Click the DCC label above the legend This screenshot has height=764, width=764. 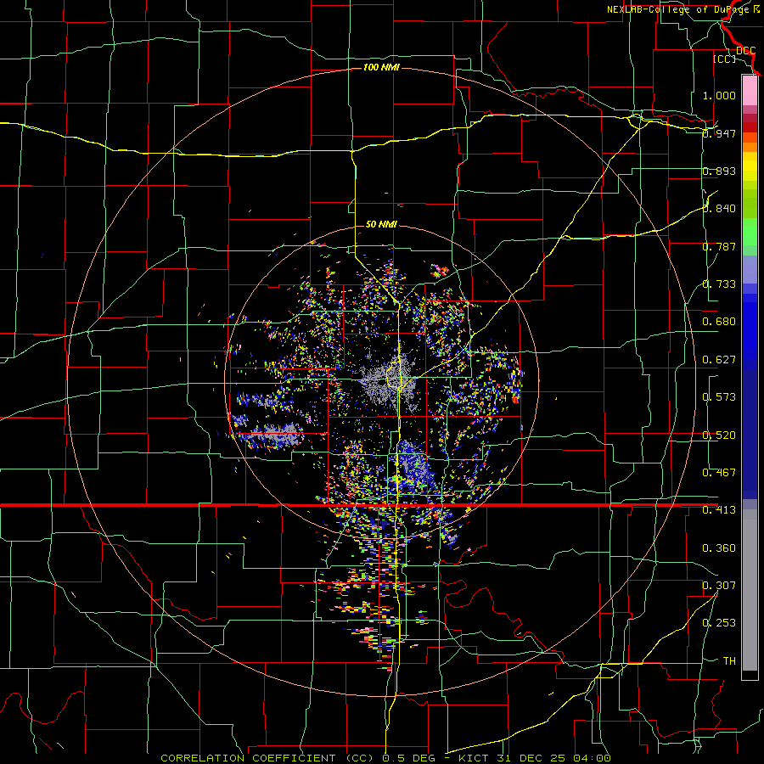pos(745,50)
